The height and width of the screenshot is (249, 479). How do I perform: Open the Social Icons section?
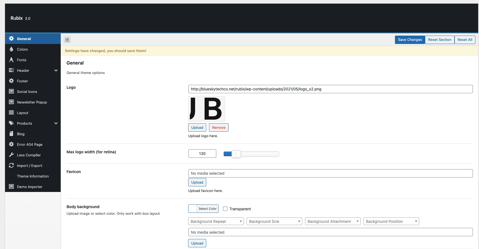tap(27, 92)
